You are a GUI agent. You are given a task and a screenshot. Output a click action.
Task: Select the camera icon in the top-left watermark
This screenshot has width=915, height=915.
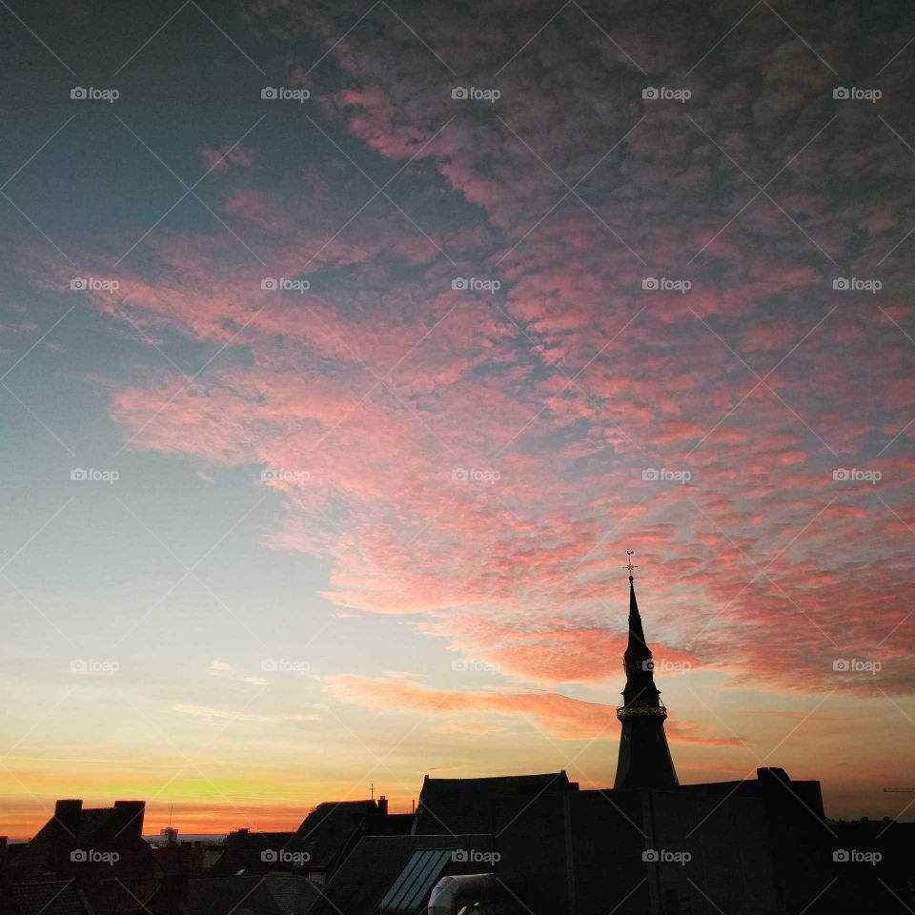(x=79, y=95)
